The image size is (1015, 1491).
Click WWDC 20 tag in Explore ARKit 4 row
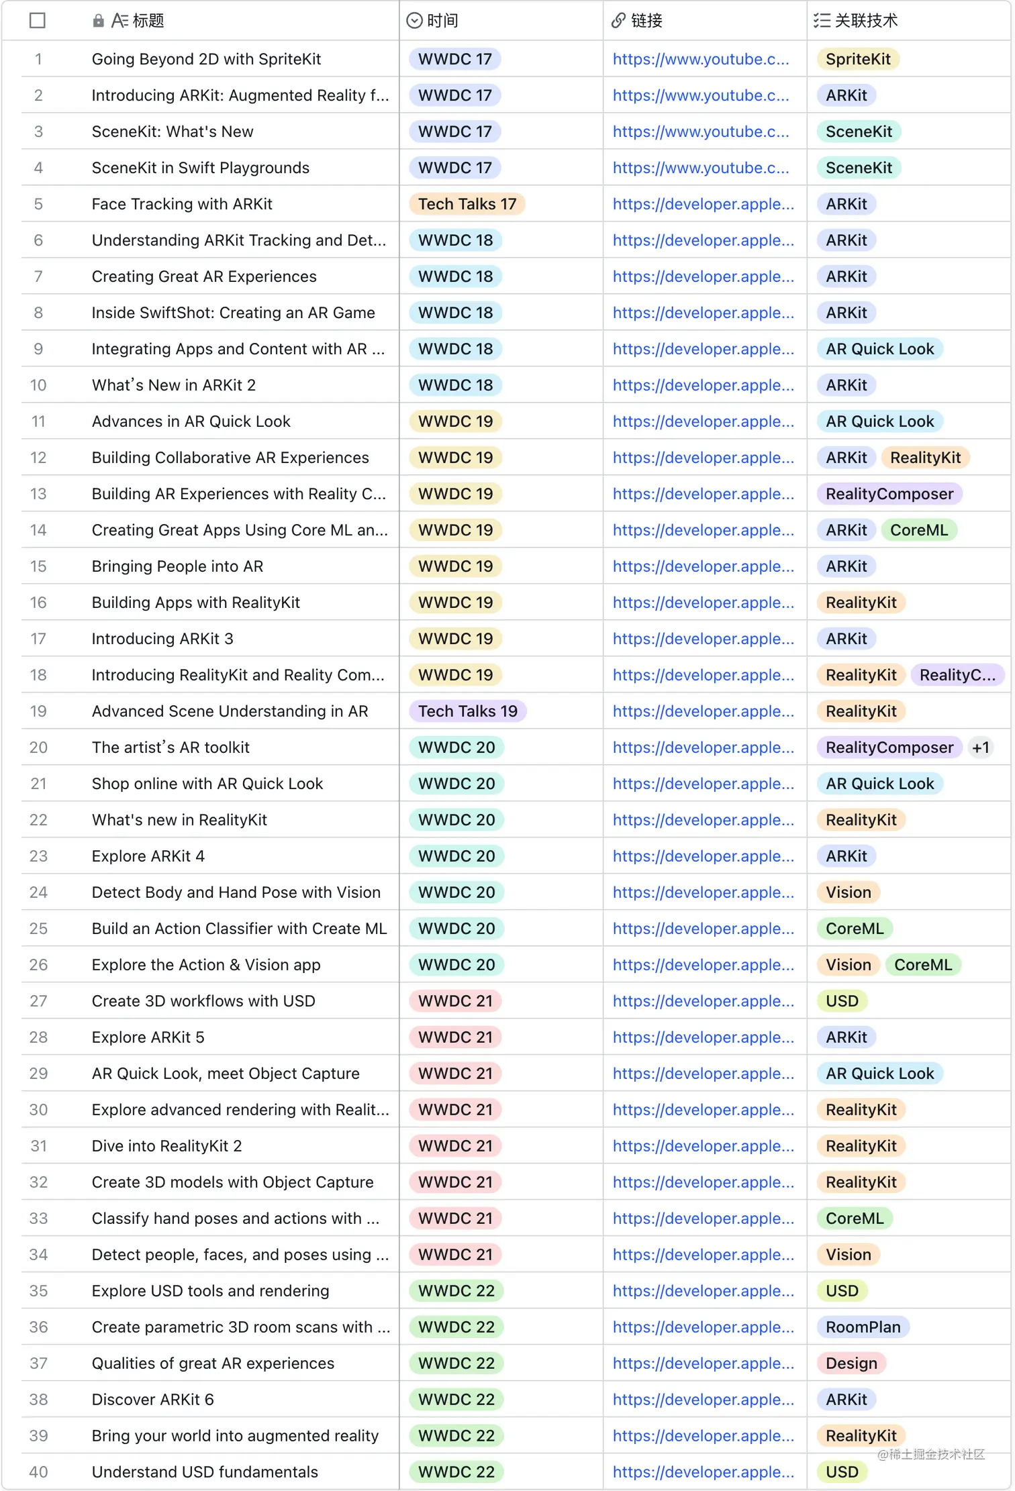point(456,856)
